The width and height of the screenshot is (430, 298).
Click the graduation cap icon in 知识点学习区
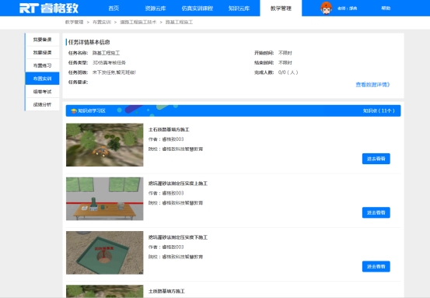tap(74, 110)
